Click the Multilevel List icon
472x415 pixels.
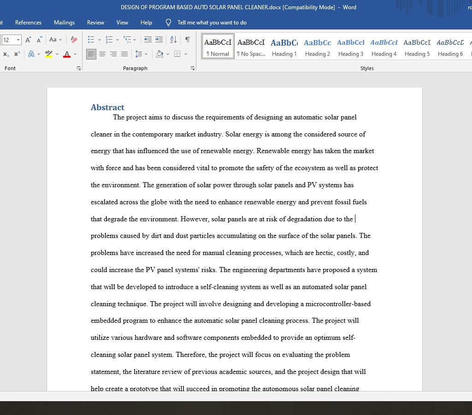pyautogui.click(x=127, y=40)
